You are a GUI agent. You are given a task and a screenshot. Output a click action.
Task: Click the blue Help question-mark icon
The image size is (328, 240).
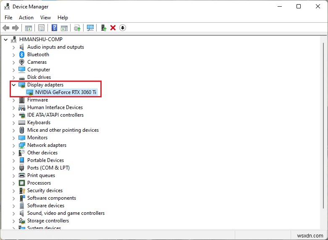click(x=55, y=28)
